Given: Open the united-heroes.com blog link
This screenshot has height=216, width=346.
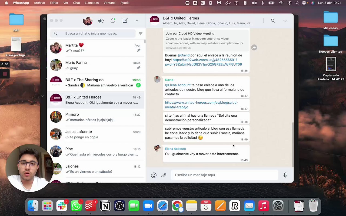Looking at the screenshot, I should [201, 105].
